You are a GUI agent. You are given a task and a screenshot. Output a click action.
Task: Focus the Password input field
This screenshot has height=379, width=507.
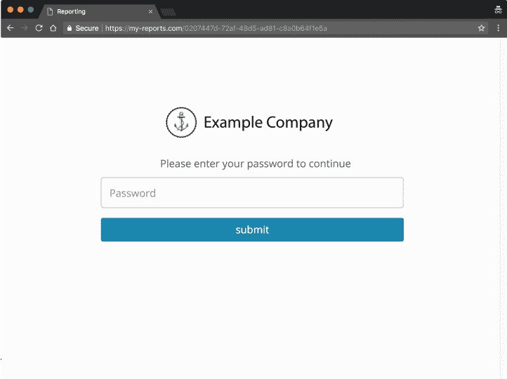tap(252, 193)
